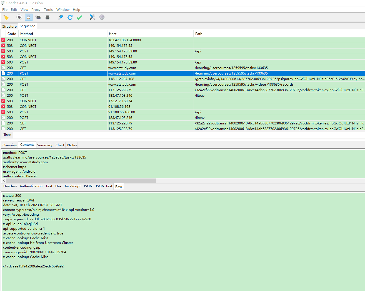The width and height of the screenshot is (365, 291).
Task: Open the Summary tab
Action: click(x=45, y=145)
